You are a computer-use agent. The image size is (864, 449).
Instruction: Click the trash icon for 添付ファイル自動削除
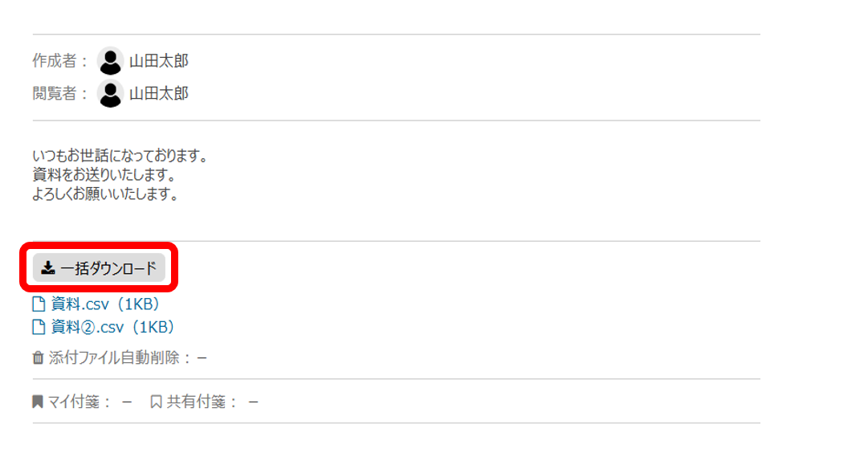click(x=38, y=358)
